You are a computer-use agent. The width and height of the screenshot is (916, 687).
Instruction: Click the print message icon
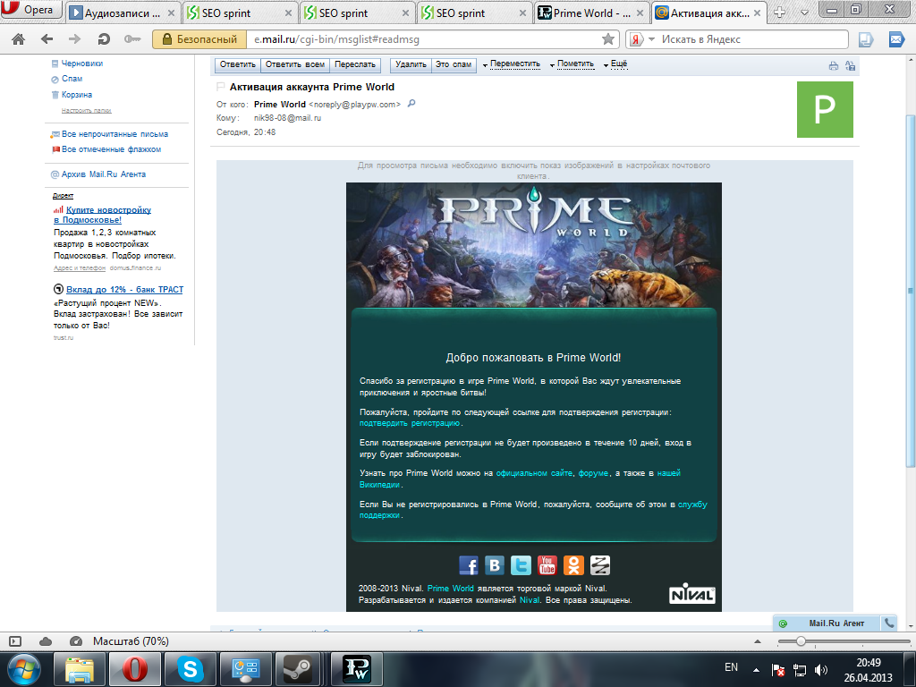pyautogui.click(x=834, y=66)
